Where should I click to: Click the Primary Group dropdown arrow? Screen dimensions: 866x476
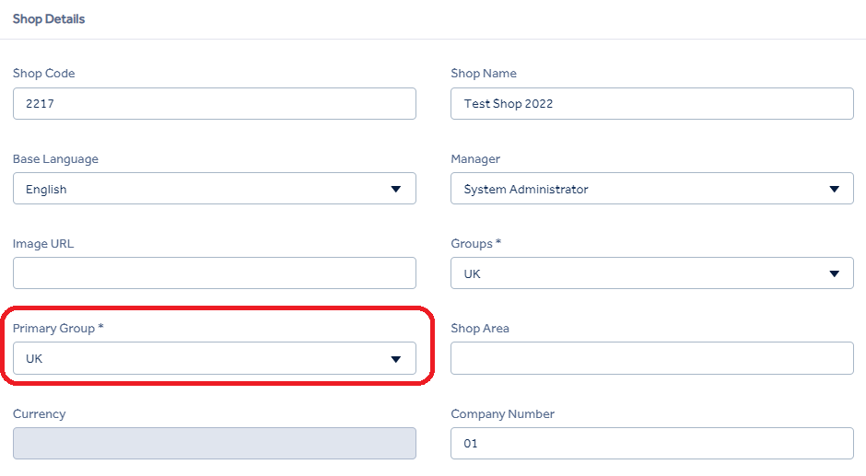(395, 359)
